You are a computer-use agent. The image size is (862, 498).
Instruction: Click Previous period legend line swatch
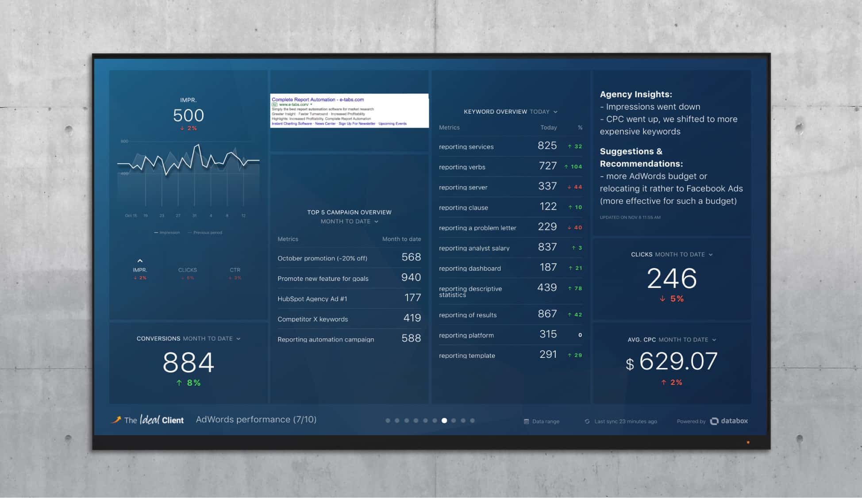click(190, 233)
